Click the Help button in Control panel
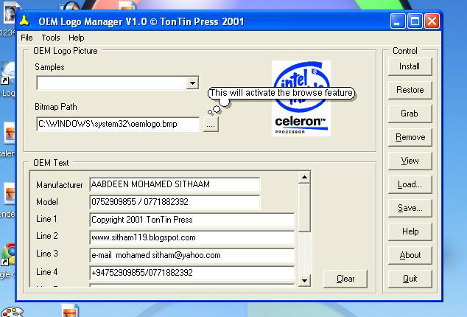This screenshot has height=317, width=467. [x=410, y=231]
